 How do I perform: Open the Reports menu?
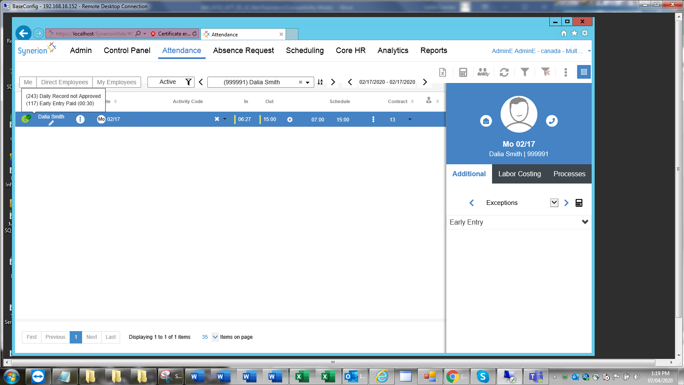(433, 50)
